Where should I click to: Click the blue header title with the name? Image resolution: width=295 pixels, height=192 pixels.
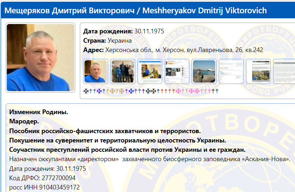[x=136, y=10]
